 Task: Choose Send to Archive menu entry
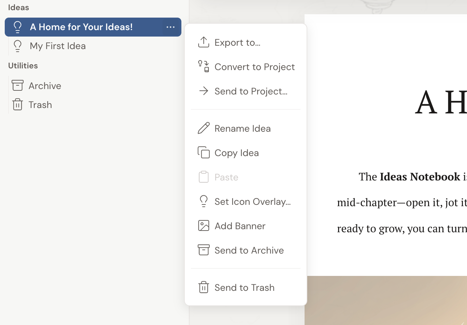[x=246, y=250]
